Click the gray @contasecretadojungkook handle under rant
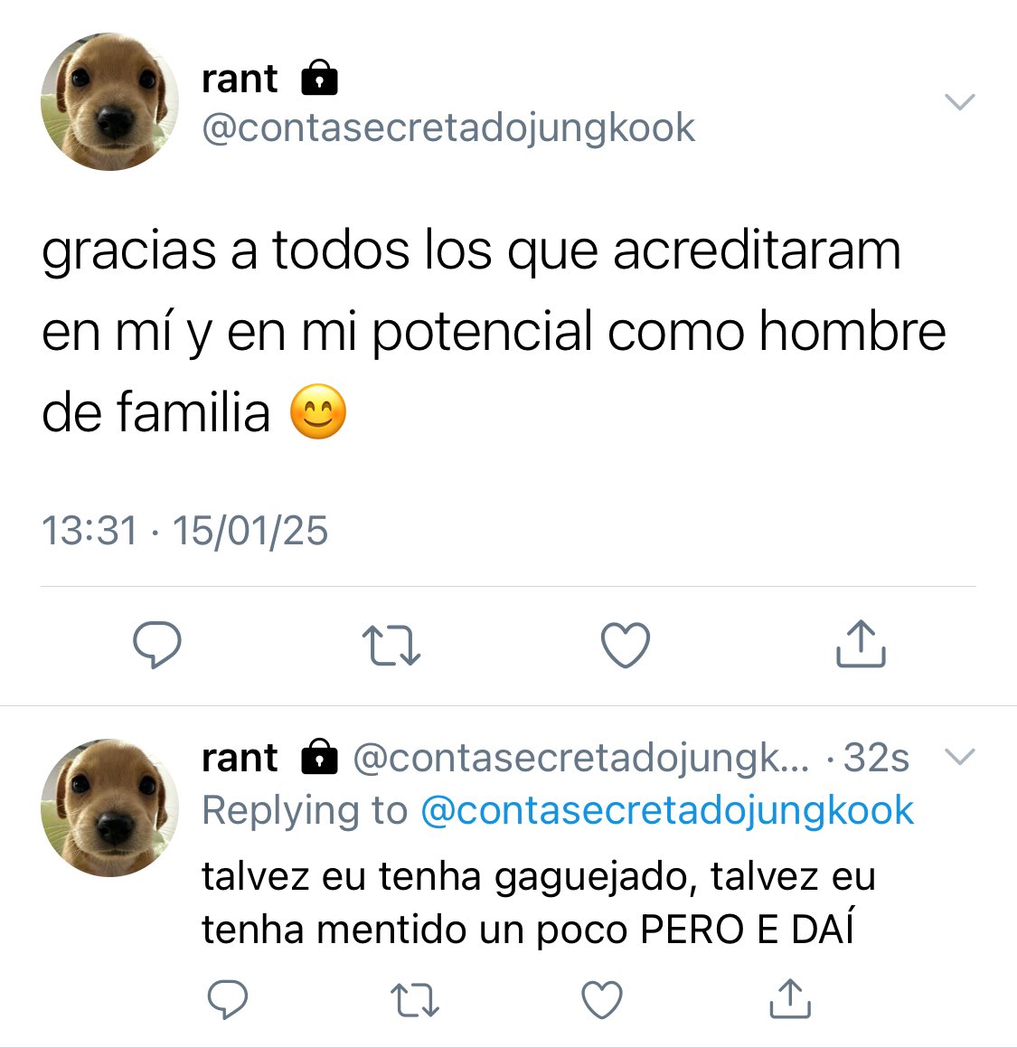1017x1048 pixels. [x=448, y=127]
